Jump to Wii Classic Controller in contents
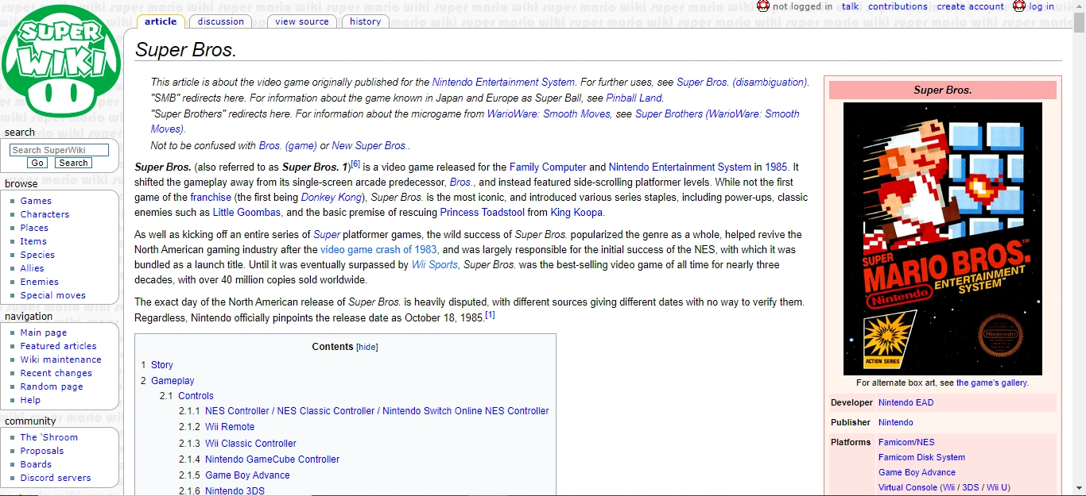 point(250,444)
